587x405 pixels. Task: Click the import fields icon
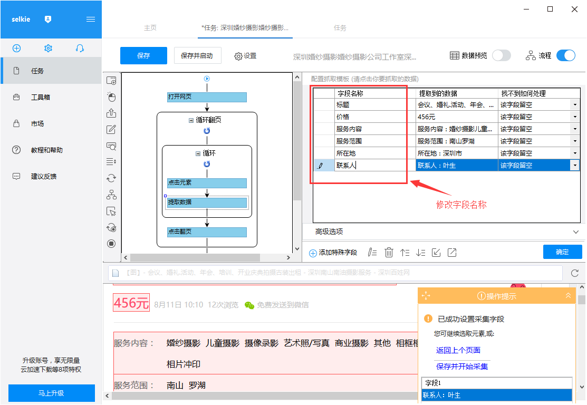pyautogui.click(x=436, y=253)
